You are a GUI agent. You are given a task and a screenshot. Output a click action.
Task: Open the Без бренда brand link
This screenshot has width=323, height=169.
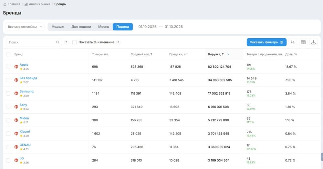pos(28,78)
